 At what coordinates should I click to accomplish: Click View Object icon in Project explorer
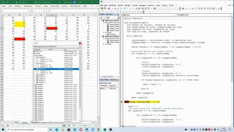[x=104, y=18]
